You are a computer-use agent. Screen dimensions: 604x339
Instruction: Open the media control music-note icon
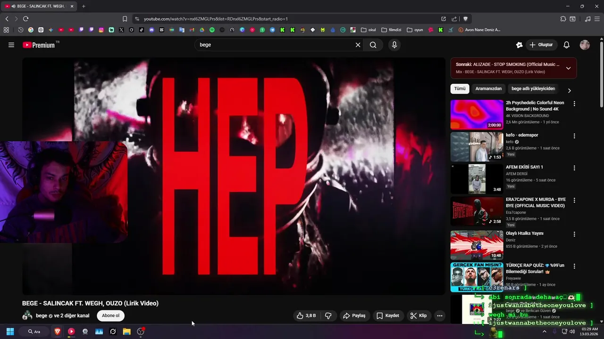point(587,19)
